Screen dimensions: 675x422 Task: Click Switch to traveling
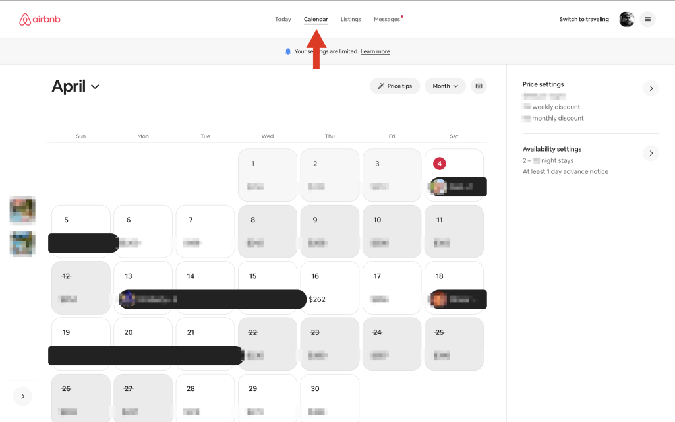point(584,19)
